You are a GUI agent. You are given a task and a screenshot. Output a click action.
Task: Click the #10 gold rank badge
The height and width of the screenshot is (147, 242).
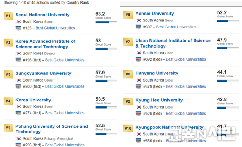pyautogui.click(x=128, y=128)
